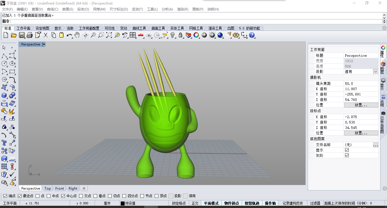Undo with the curved arrow icon
387x208 pixels.
[69, 35]
